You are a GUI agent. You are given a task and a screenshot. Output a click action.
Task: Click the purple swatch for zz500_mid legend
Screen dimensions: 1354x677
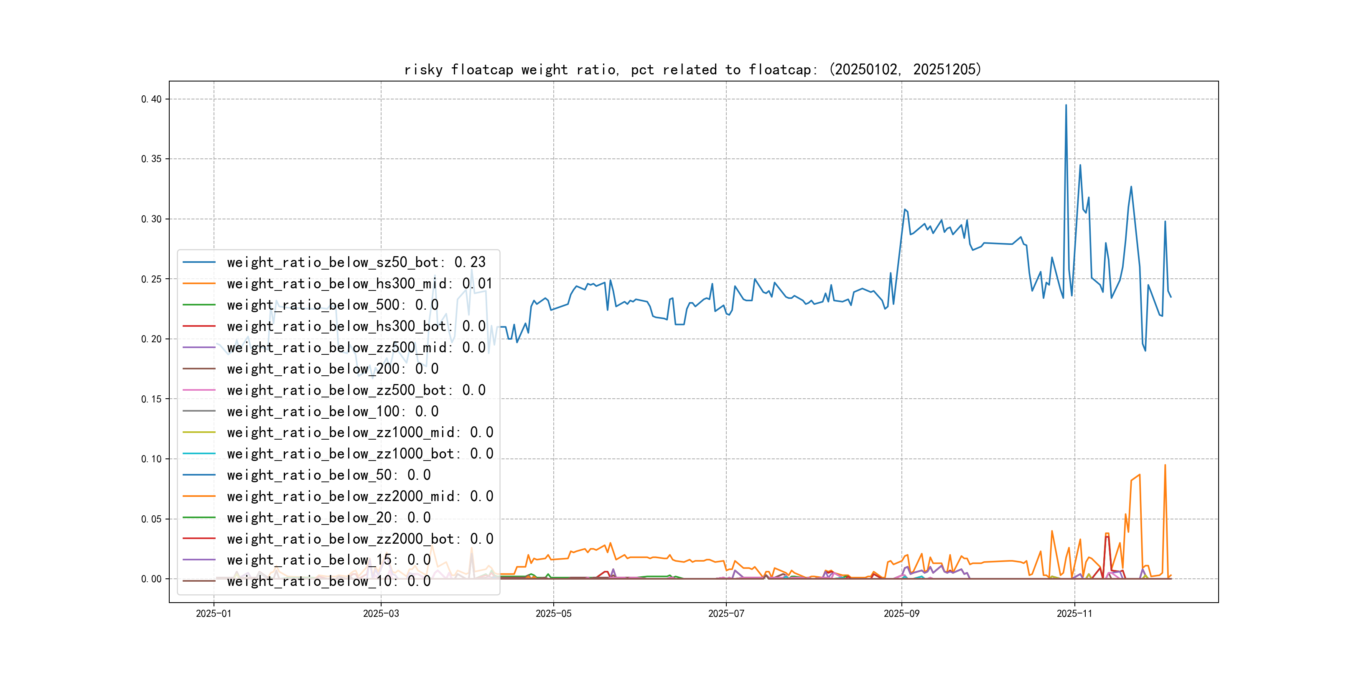point(199,347)
